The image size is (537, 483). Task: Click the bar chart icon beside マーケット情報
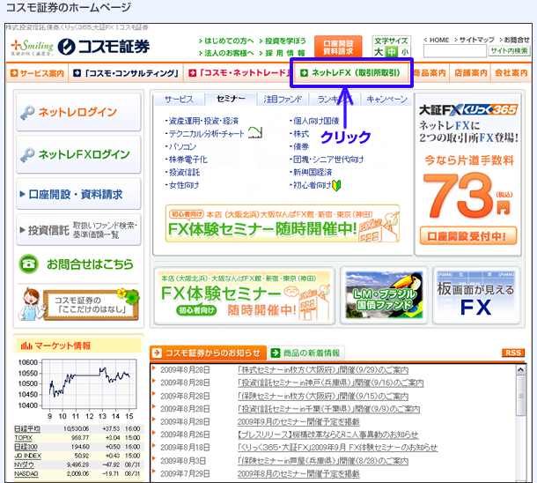tap(26, 346)
